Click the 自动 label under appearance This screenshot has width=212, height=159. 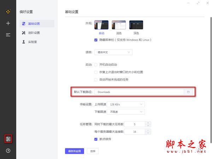pos(101,33)
